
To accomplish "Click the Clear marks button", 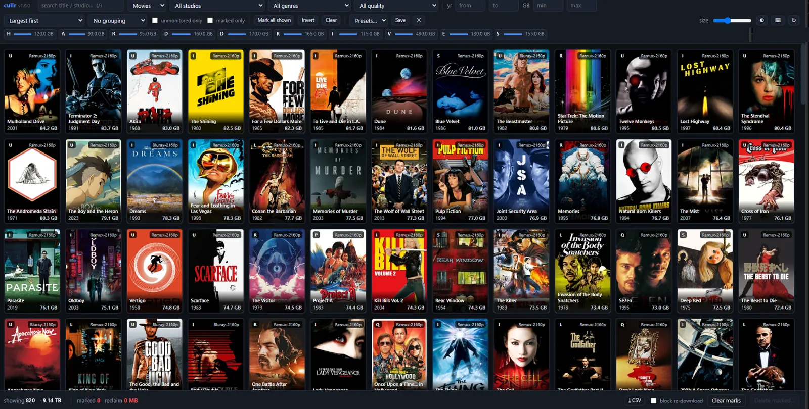I will click(726, 400).
